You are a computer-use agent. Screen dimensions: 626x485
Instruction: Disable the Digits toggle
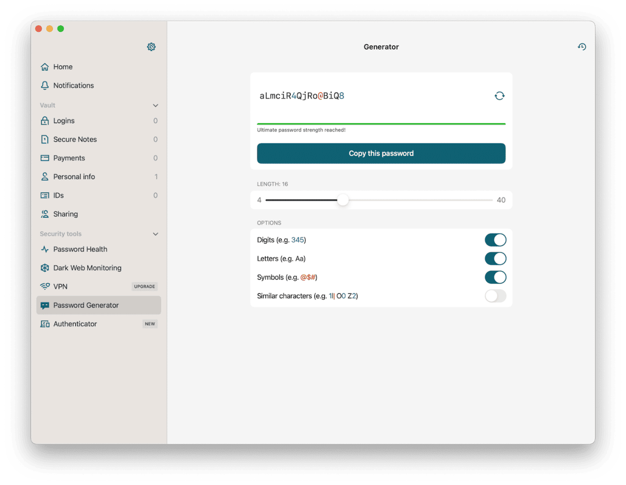click(x=495, y=240)
